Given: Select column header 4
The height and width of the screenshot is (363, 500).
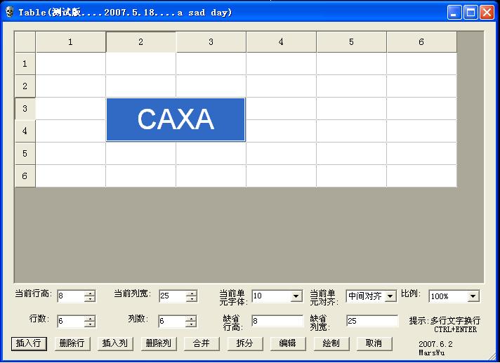Looking at the screenshot, I should 281,42.
